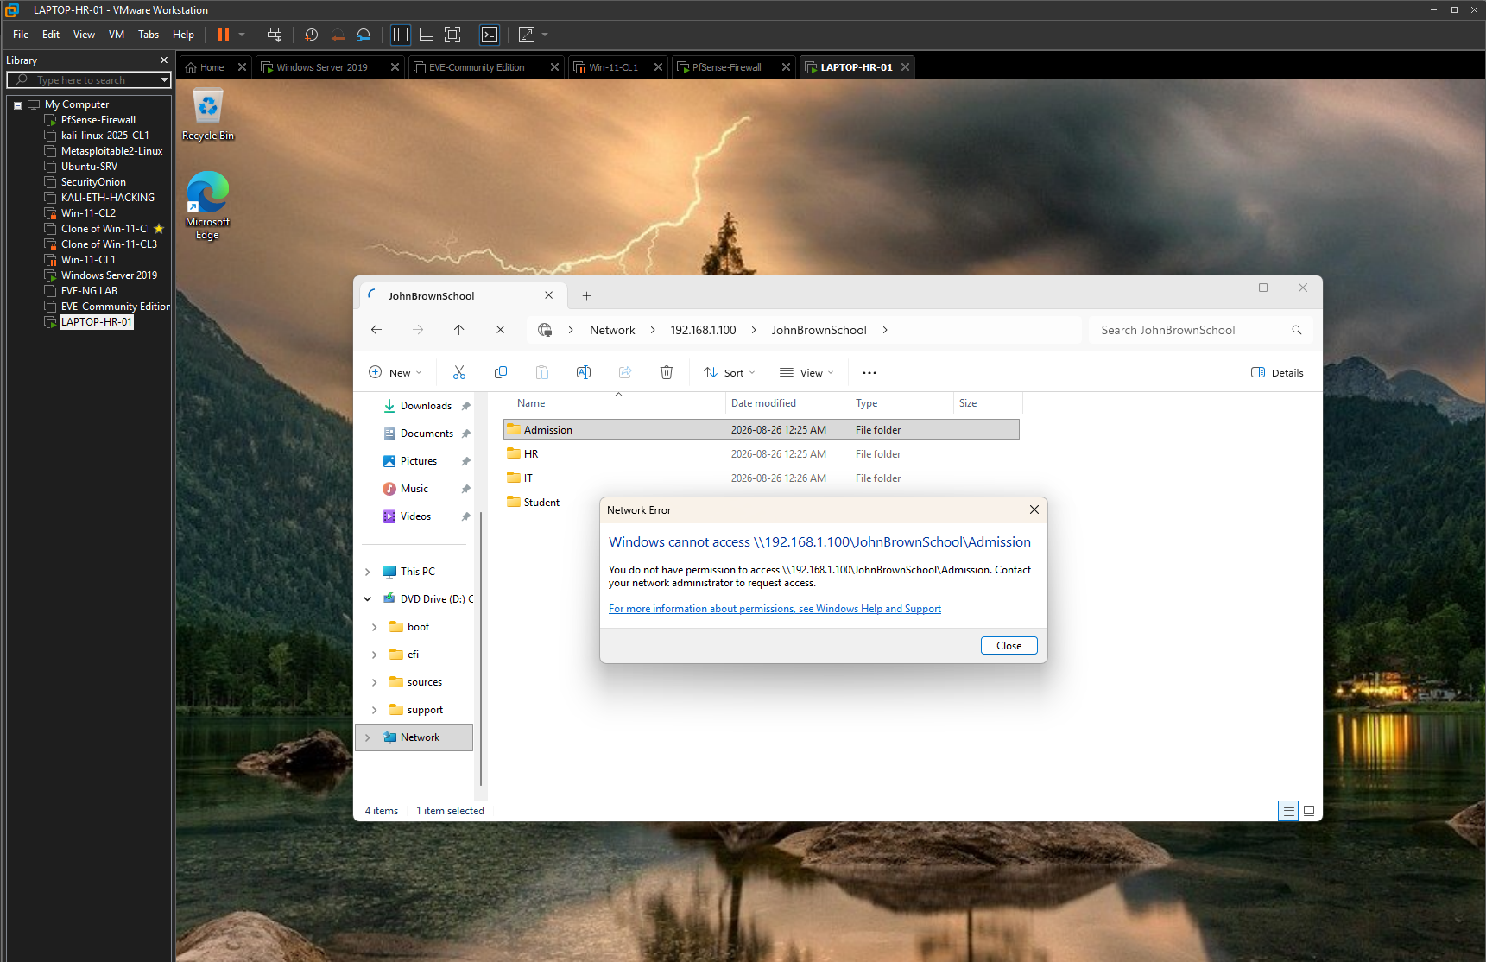Screen dimensions: 1486x962
Task: Open the Windows Help and Support permissions link
Action: point(775,609)
